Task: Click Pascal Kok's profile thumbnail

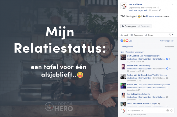Action: tap(123, 86)
